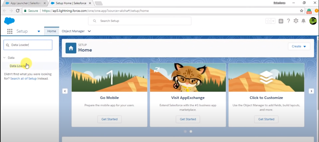Open the App Launcher grid icon
This screenshot has width=319, height=142.
click(10, 31)
